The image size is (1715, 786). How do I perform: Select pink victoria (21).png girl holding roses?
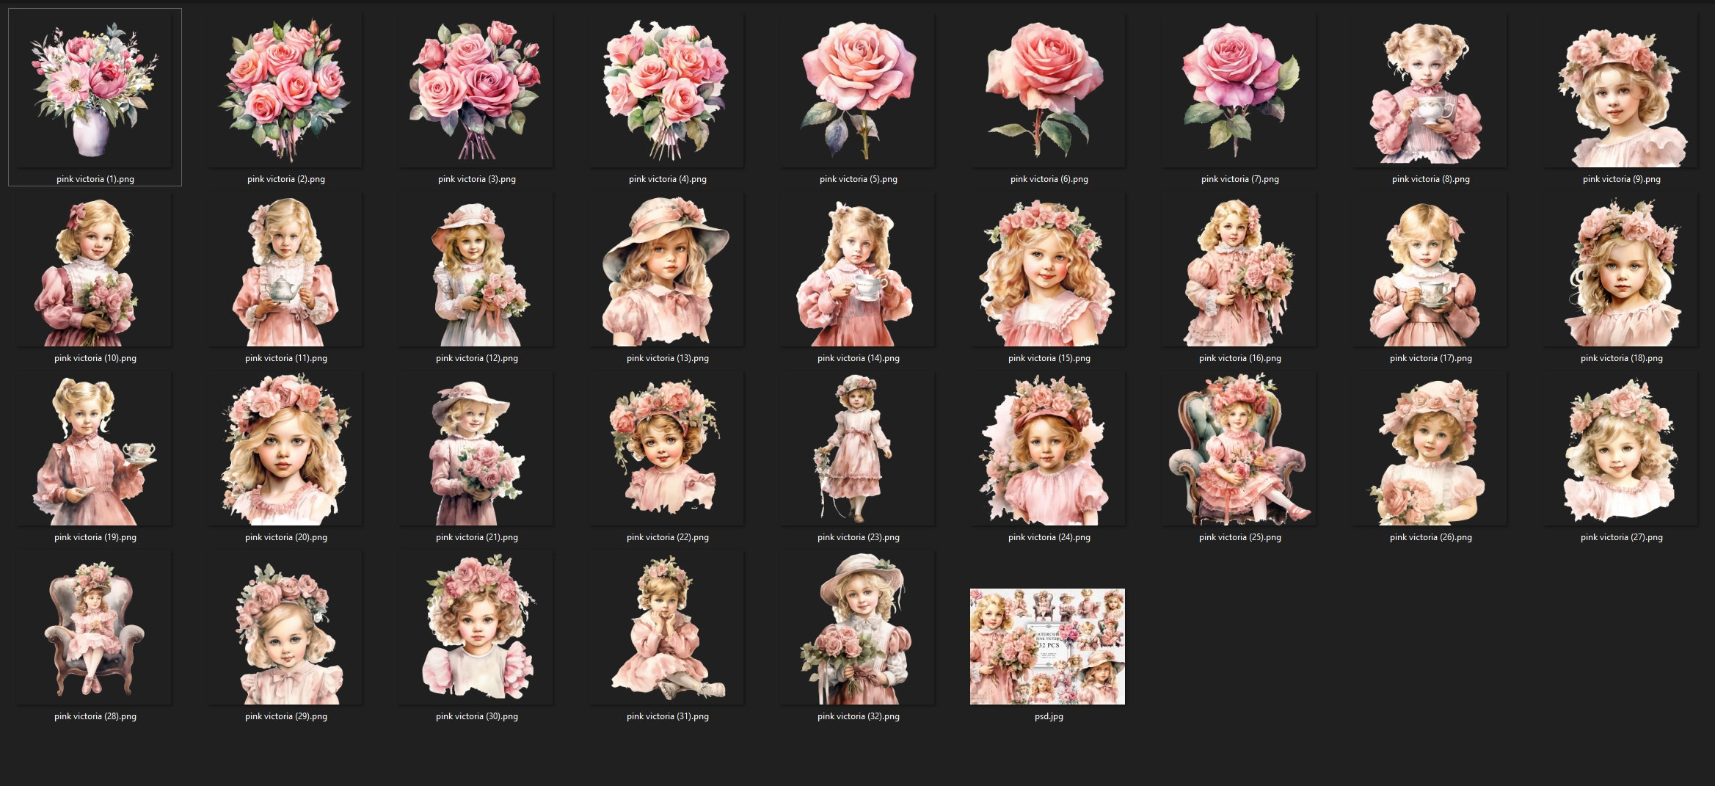[x=476, y=451]
